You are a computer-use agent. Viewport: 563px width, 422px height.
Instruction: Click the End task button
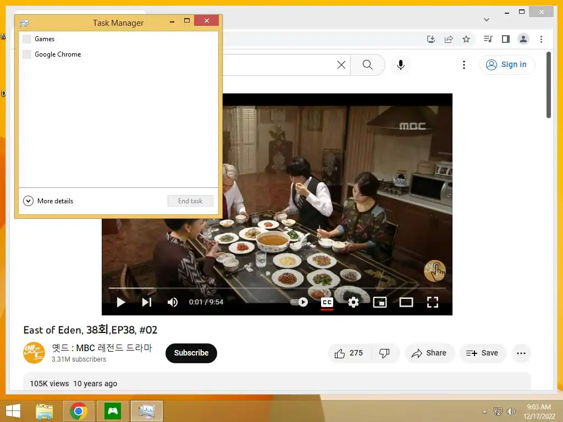[x=190, y=201]
